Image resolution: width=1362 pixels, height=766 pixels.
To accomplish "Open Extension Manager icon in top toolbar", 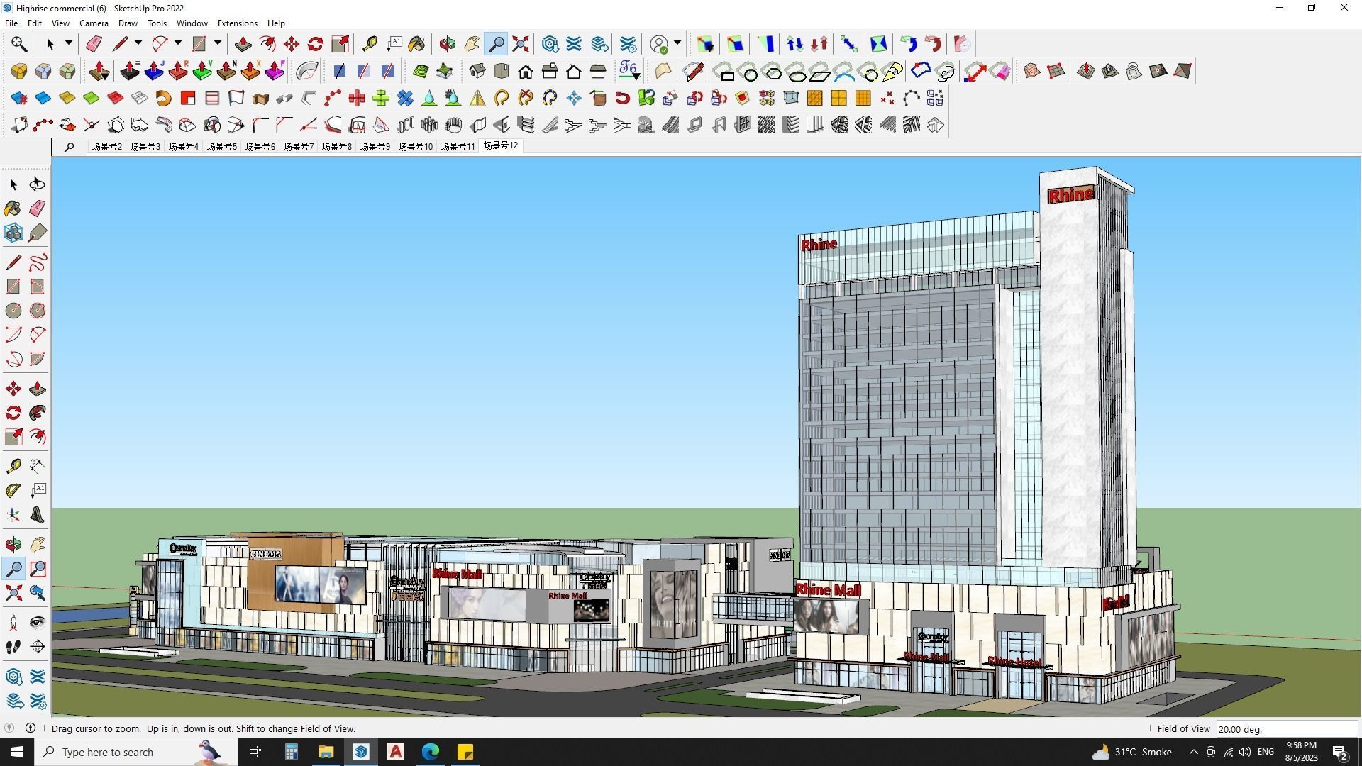I will pos(628,44).
